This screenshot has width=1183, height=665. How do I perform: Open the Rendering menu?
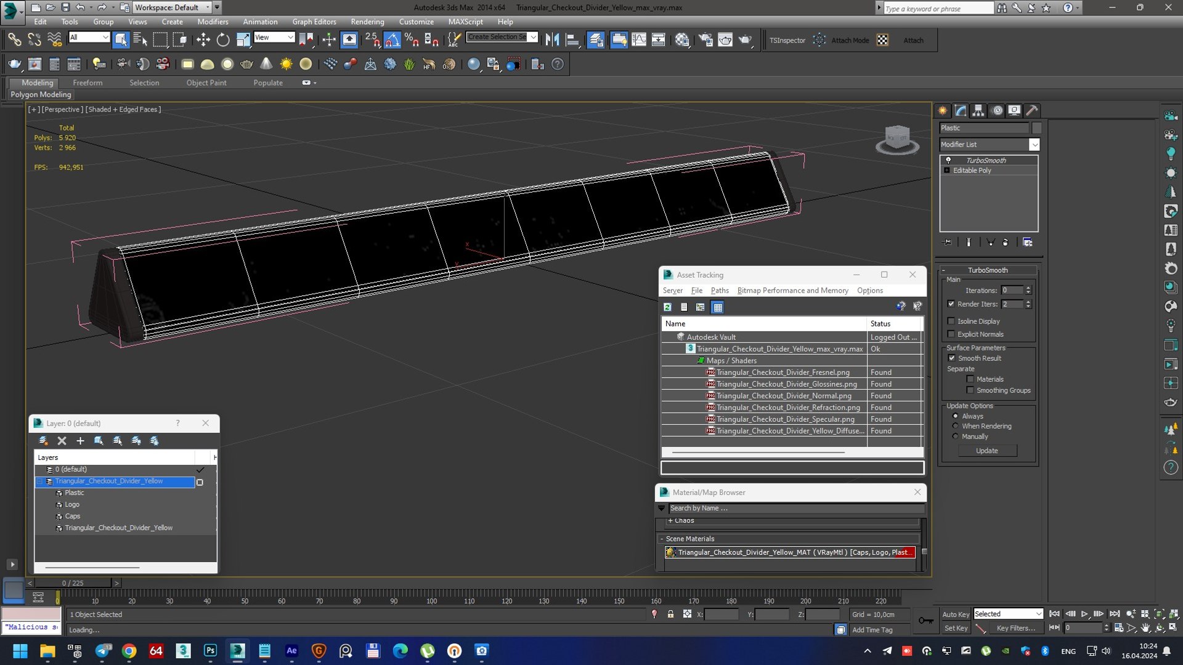click(x=367, y=22)
